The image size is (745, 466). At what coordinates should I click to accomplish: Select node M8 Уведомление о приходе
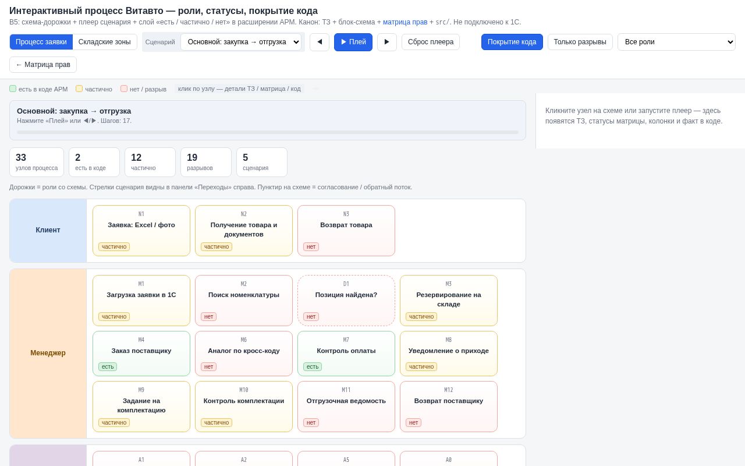click(x=449, y=354)
